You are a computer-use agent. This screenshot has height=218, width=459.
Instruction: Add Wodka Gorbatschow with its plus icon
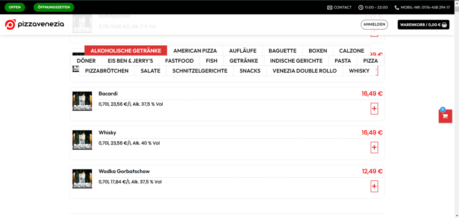(x=374, y=186)
